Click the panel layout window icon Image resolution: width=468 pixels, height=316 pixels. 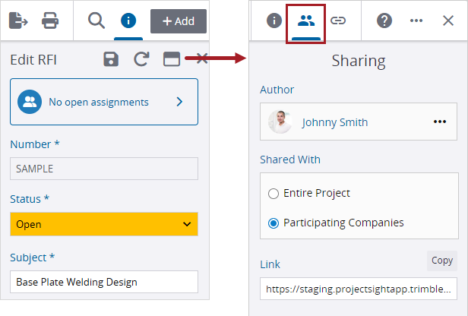(172, 60)
